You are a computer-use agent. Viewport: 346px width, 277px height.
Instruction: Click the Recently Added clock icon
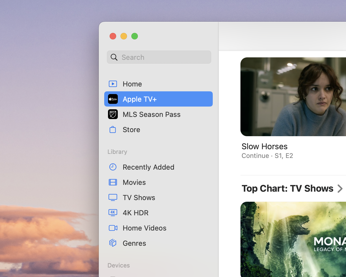(113, 167)
